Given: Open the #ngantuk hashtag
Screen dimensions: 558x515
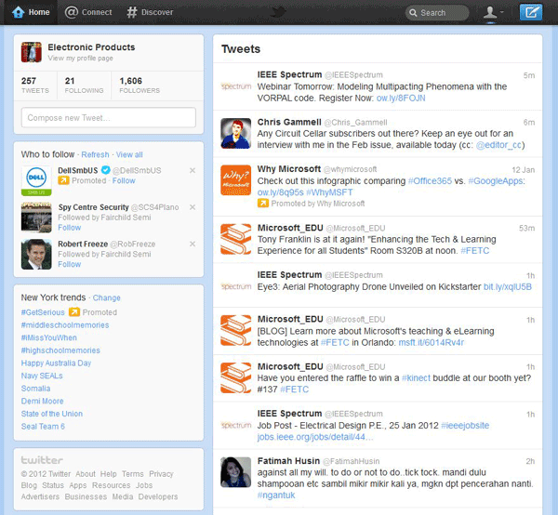Looking at the screenshot, I should (276, 495).
